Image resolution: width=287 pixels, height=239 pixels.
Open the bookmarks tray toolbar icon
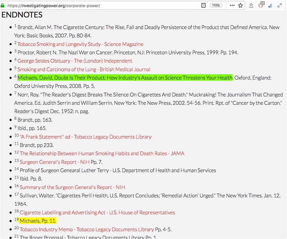251,5
